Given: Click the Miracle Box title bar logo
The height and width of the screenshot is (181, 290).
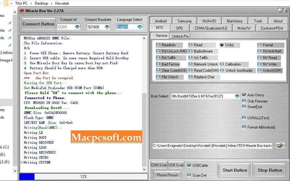Looking at the screenshot, I should pyautogui.click(x=22, y=11).
